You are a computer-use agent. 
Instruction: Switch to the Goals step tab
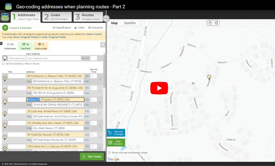coord(57,17)
